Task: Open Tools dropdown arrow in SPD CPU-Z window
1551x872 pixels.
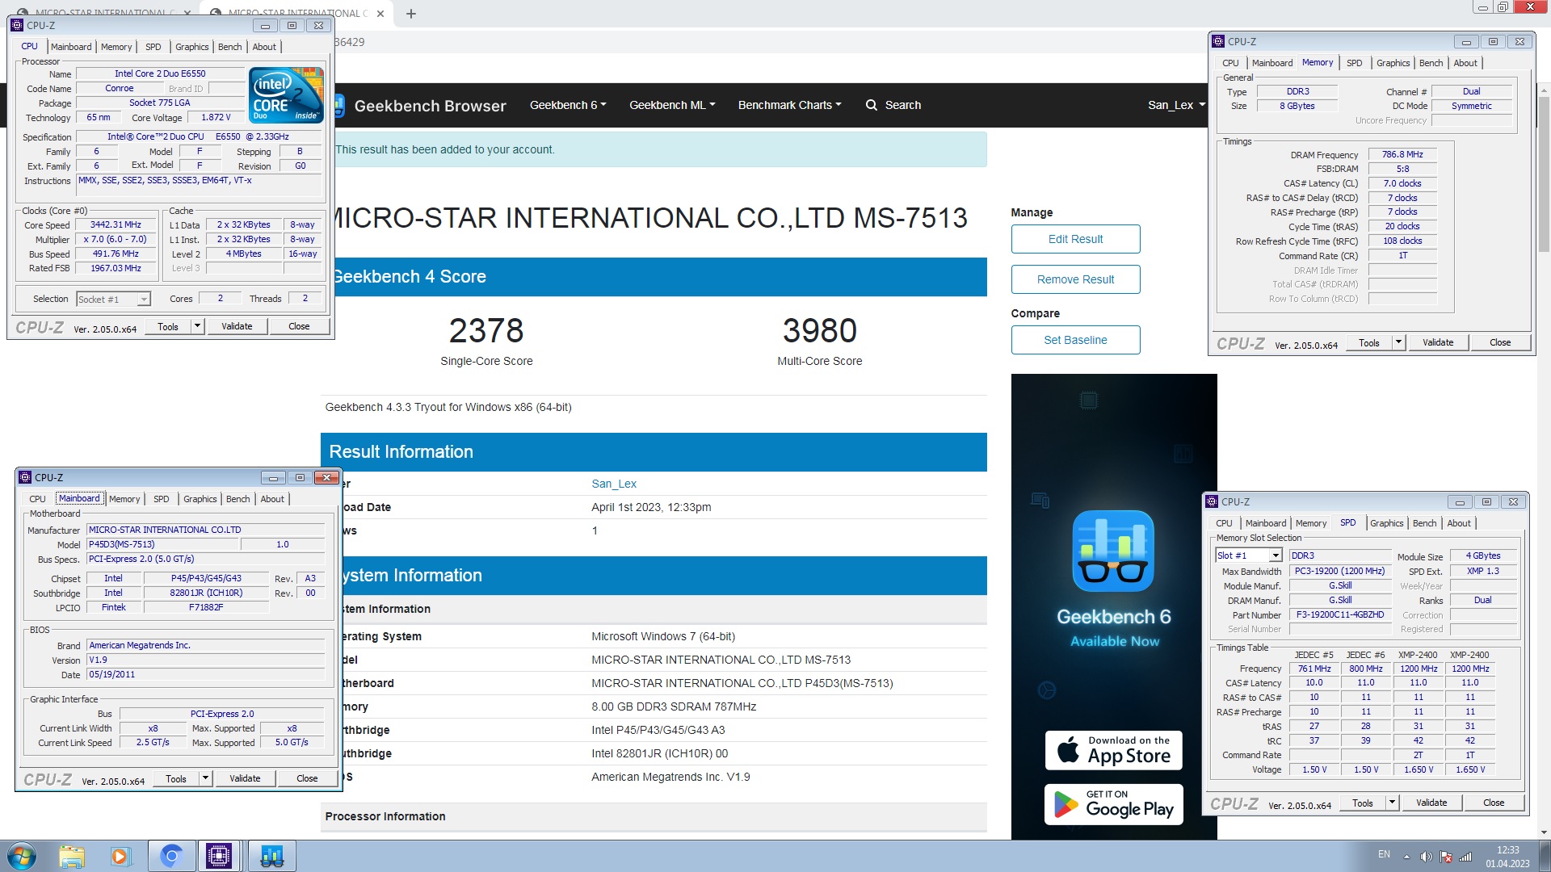Action: pyautogui.click(x=1392, y=803)
